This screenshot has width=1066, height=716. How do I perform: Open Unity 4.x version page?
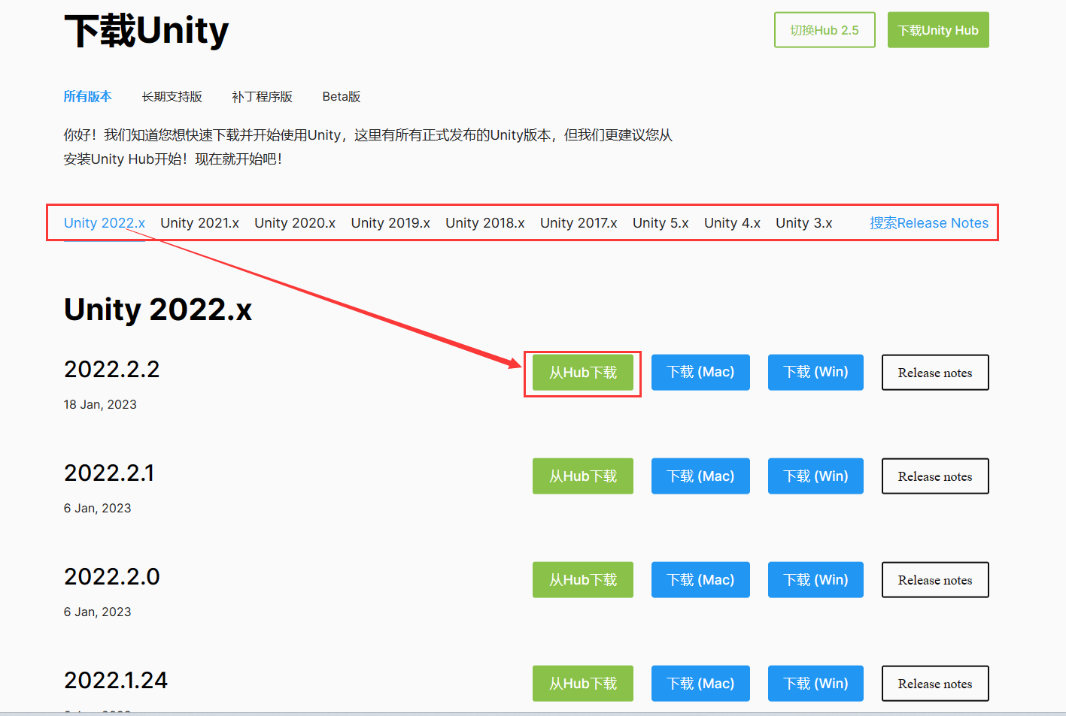point(732,222)
